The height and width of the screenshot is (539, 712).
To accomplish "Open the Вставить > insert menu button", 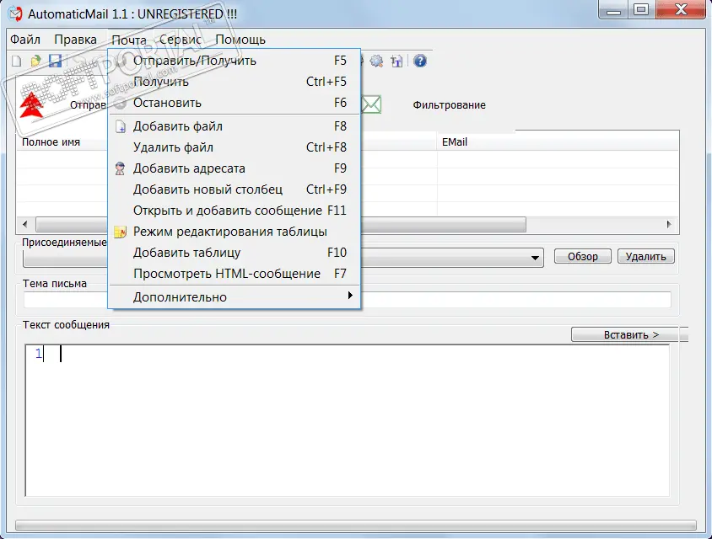I will click(630, 335).
